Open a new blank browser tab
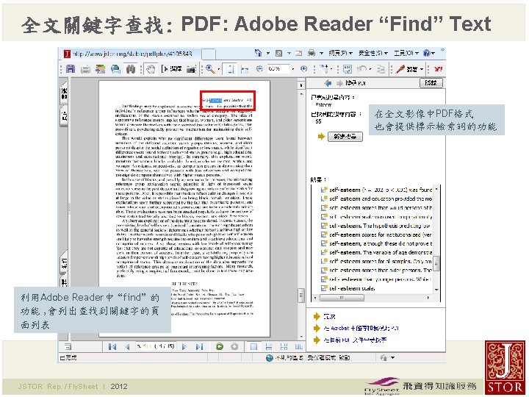The image size is (529, 397). click(209, 54)
